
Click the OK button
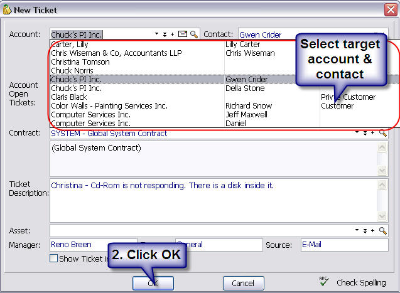click(x=153, y=283)
